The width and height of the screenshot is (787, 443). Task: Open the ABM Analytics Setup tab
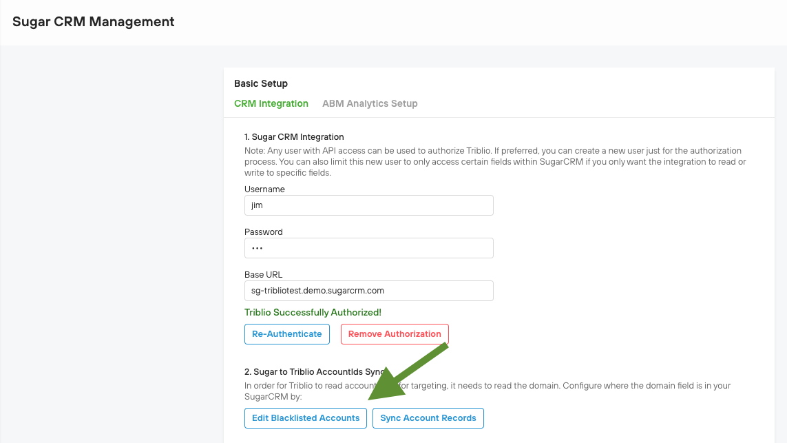point(370,103)
